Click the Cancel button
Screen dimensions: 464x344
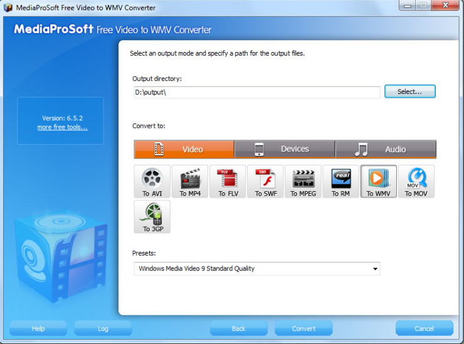click(x=424, y=328)
